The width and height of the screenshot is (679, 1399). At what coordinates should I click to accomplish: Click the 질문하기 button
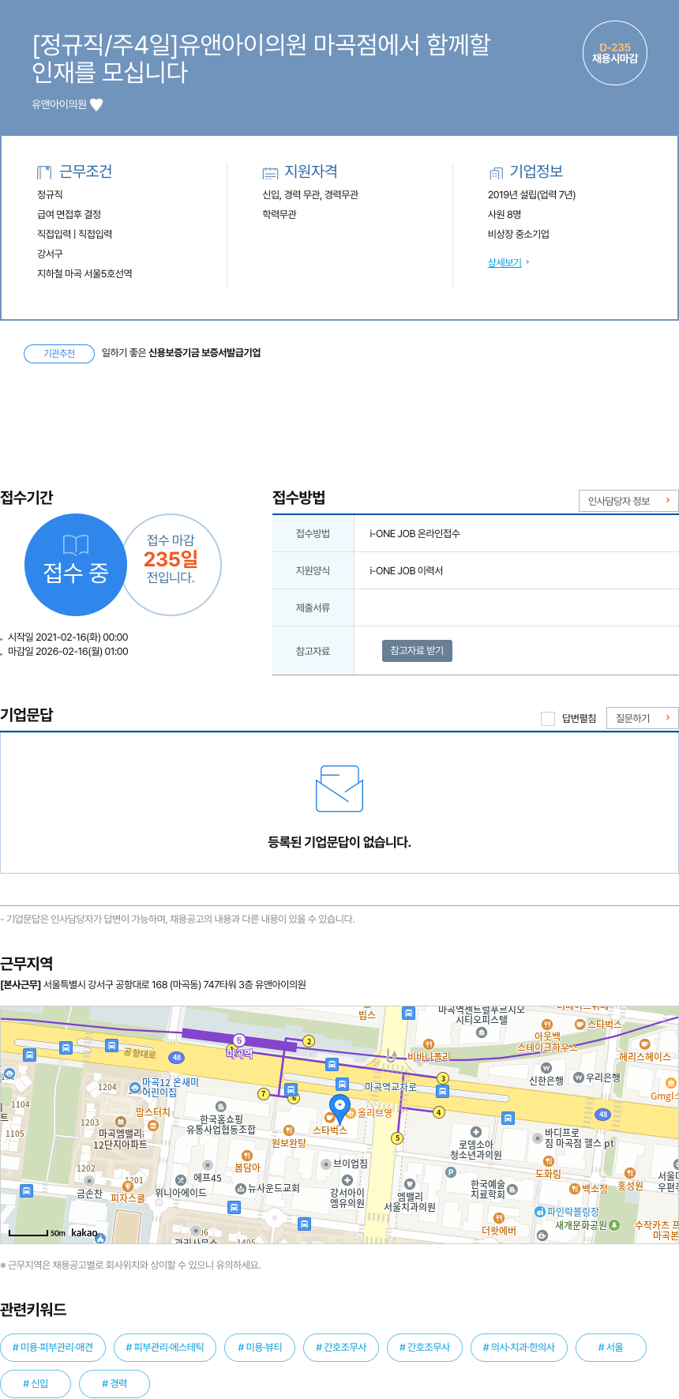tap(643, 718)
